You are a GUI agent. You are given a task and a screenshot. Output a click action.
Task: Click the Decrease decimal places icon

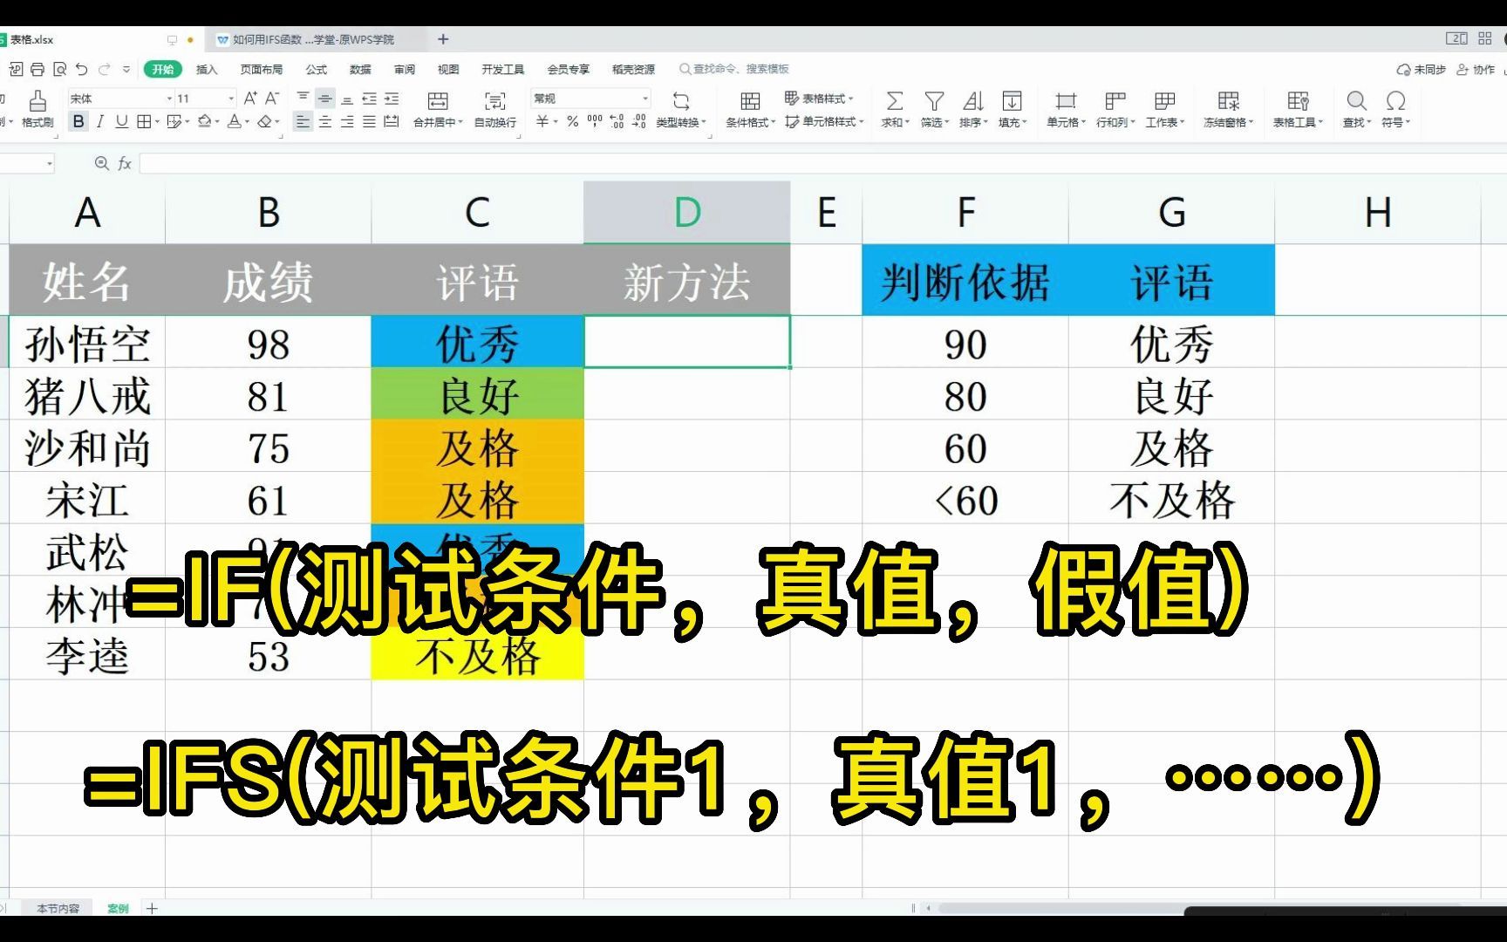[x=639, y=121]
